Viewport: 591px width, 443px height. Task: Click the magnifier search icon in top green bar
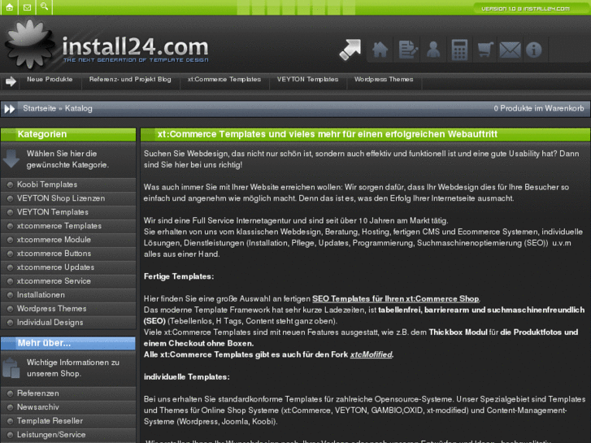[44, 7]
